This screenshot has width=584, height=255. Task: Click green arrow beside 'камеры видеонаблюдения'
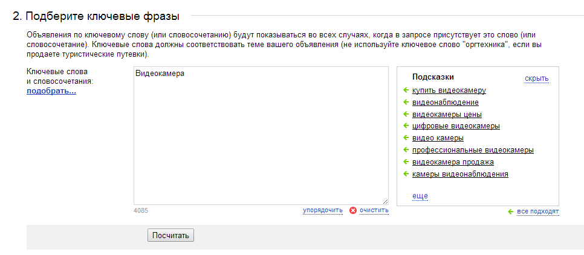pyautogui.click(x=406, y=174)
